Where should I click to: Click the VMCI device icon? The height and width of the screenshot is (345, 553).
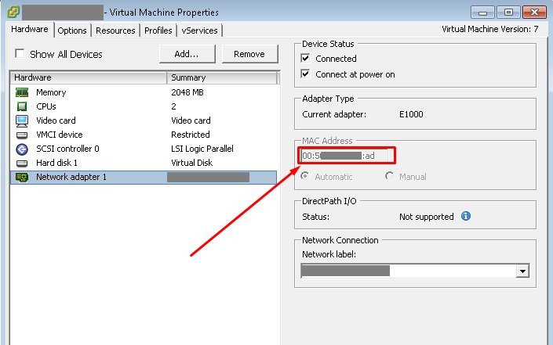pyautogui.click(x=22, y=135)
